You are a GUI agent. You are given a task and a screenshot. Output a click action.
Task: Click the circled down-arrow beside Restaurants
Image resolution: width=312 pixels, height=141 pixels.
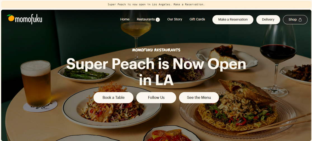[158, 20]
